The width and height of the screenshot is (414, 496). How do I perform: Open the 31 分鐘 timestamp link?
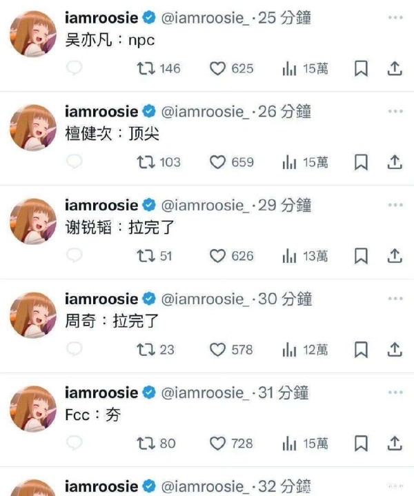point(284,393)
